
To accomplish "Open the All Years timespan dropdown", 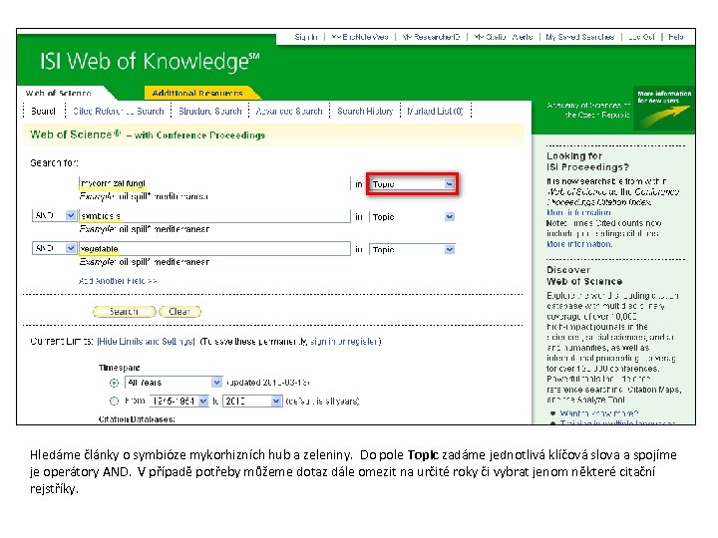I will [174, 382].
